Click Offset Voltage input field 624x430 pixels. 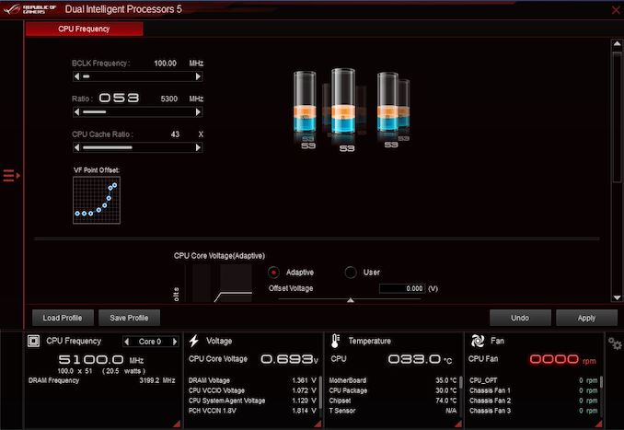coord(402,288)
